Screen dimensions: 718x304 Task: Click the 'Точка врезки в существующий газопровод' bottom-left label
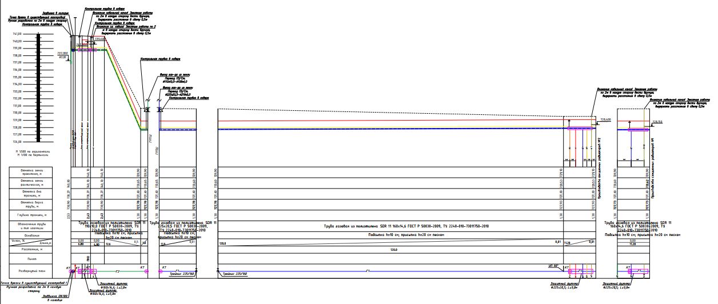(34, 283)
